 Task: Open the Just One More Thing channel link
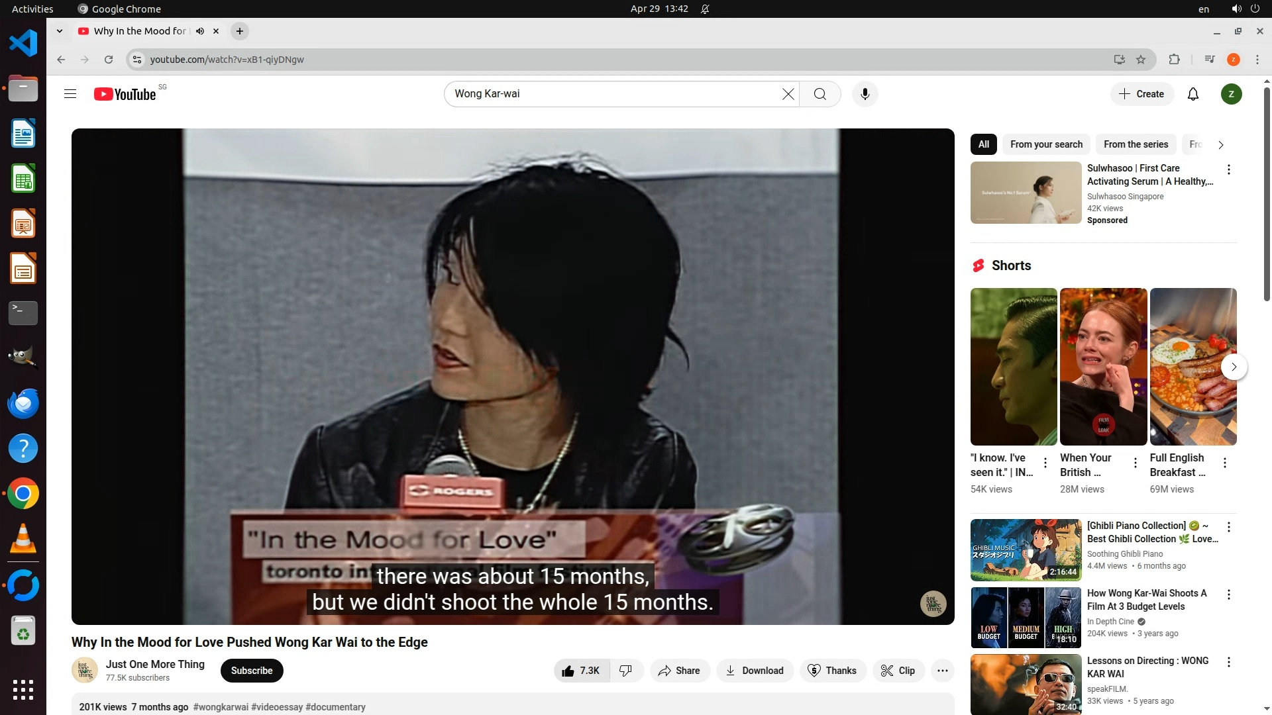click(x=155, y=664)
